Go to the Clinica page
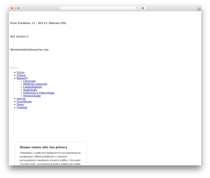 (x=21, y=75)
